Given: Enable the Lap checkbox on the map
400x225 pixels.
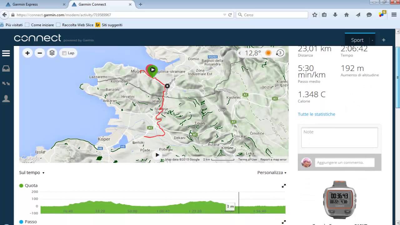Looking at the screenshot, I should click(64, 53).
